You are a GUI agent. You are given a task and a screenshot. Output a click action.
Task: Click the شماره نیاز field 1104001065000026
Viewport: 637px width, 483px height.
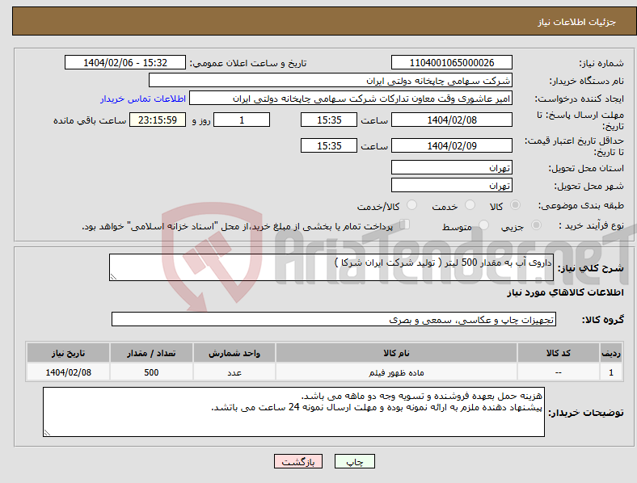click(x=452, y=62)
